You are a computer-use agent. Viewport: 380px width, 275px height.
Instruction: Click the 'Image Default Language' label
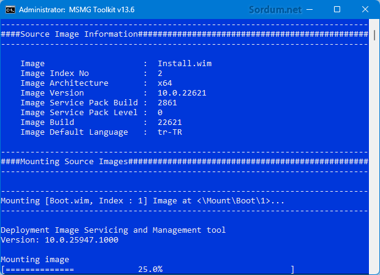[74, 132]
